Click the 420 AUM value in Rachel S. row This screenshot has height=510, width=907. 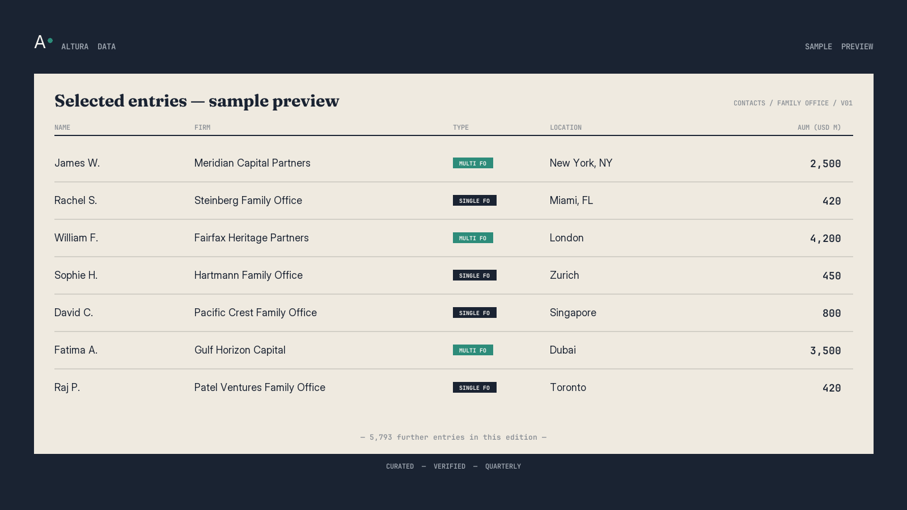pos(832,201)
